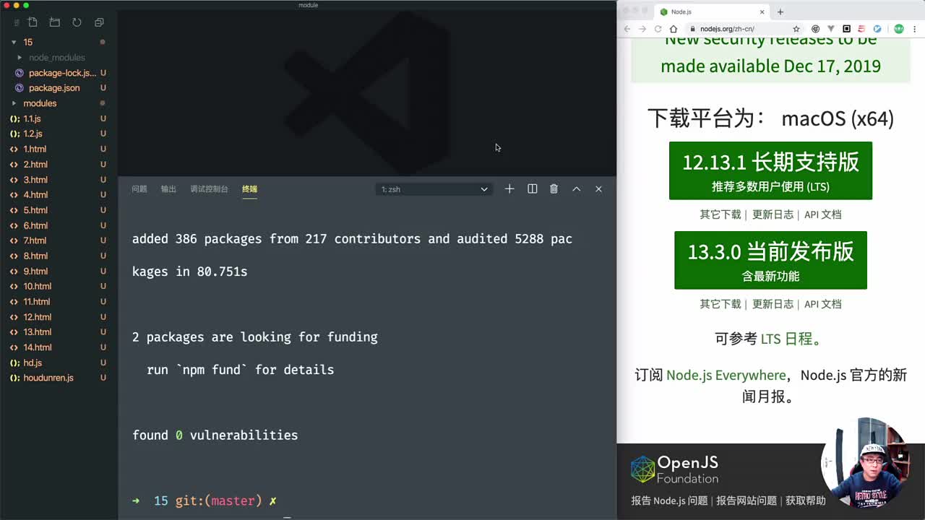The height and width of the screenshot is (520, 925).
Task: Expand the modules folder
Action: (x=59, y=103)
